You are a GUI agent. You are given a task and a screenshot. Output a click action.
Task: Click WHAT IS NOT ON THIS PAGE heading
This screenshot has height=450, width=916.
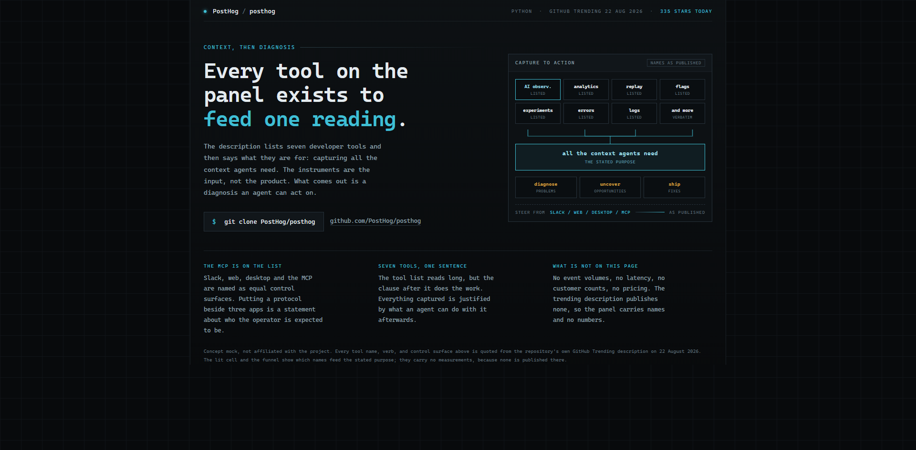[595, 266]
